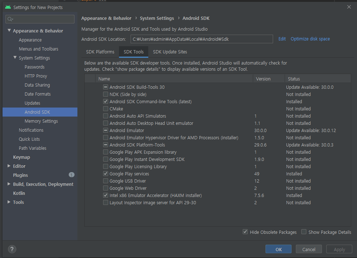The height and width of the screenshot is (258, 357).
Task: Switch to the SDK Platforms tab
Action: 100,52
